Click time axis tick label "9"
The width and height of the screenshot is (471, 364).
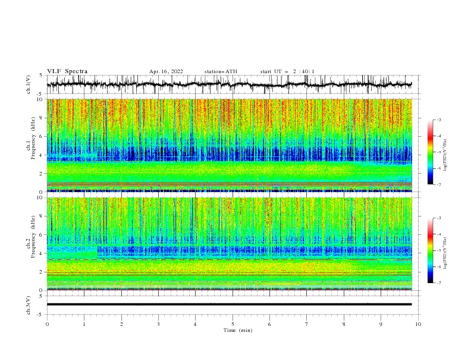[x=381, y=324]
